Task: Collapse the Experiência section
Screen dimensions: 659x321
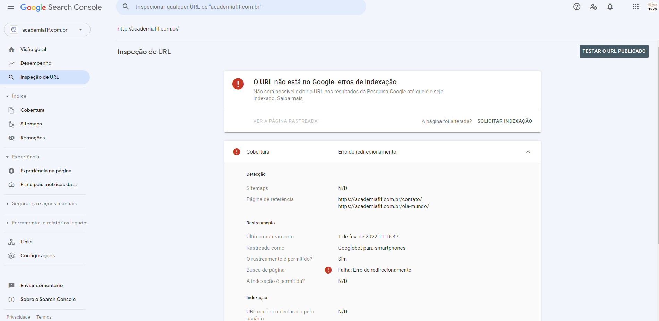Action: [x=7, y=157]
